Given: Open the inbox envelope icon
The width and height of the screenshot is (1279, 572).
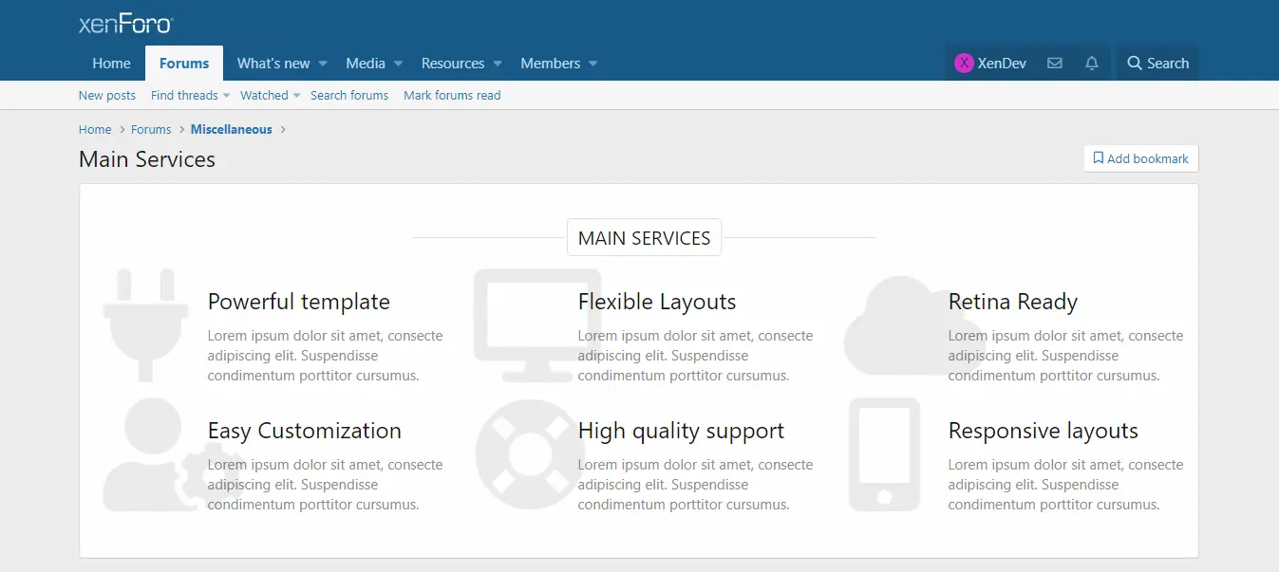Looking at the screenshot, I should pos(1054,64).
